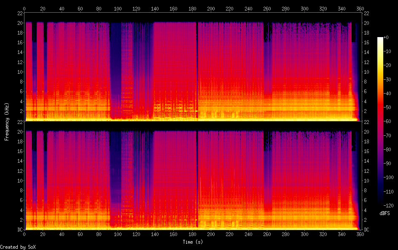
Task: Click '16' kHz on upper channel's right axis
Action: tap(366, 43)
